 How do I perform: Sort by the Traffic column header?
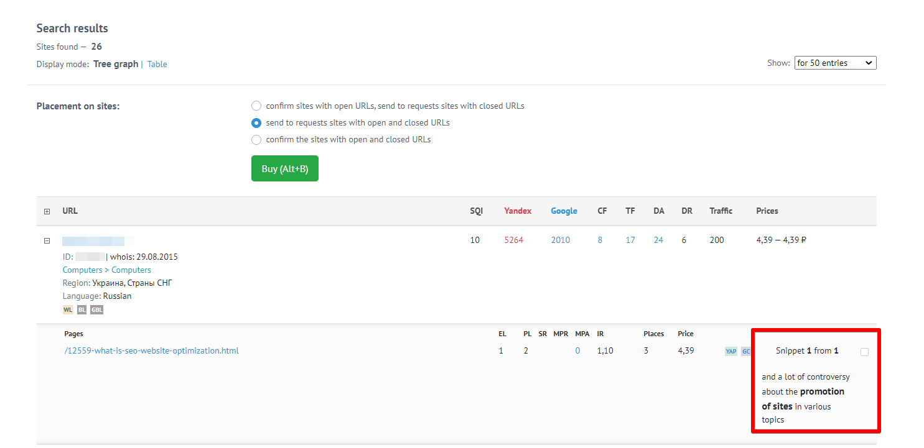coord(721,211)
